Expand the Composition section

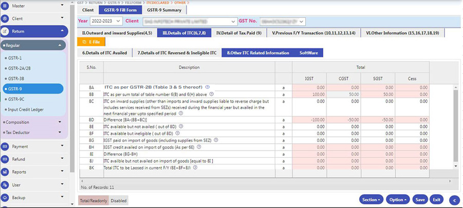coord(33,122)
